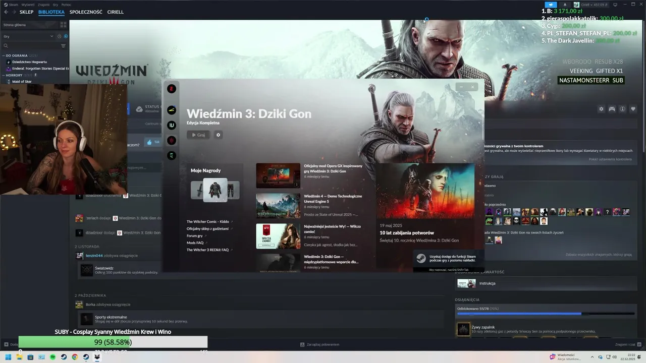This screenshot has width=646, height=363.
Task: Open Ciriell account wallet dropdown
Action: (x=590, y=5)
